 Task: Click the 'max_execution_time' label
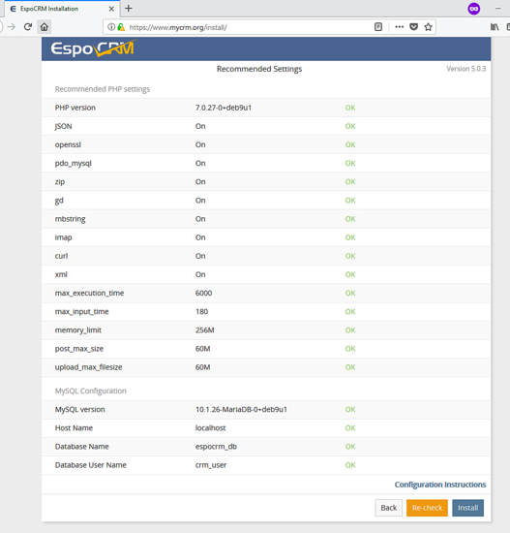click(89, 293)
